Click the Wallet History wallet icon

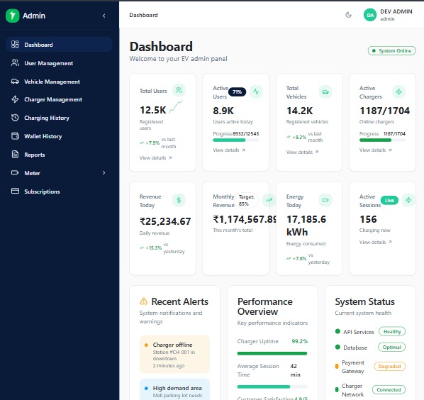pyautogui.click(x=15, y=136)
